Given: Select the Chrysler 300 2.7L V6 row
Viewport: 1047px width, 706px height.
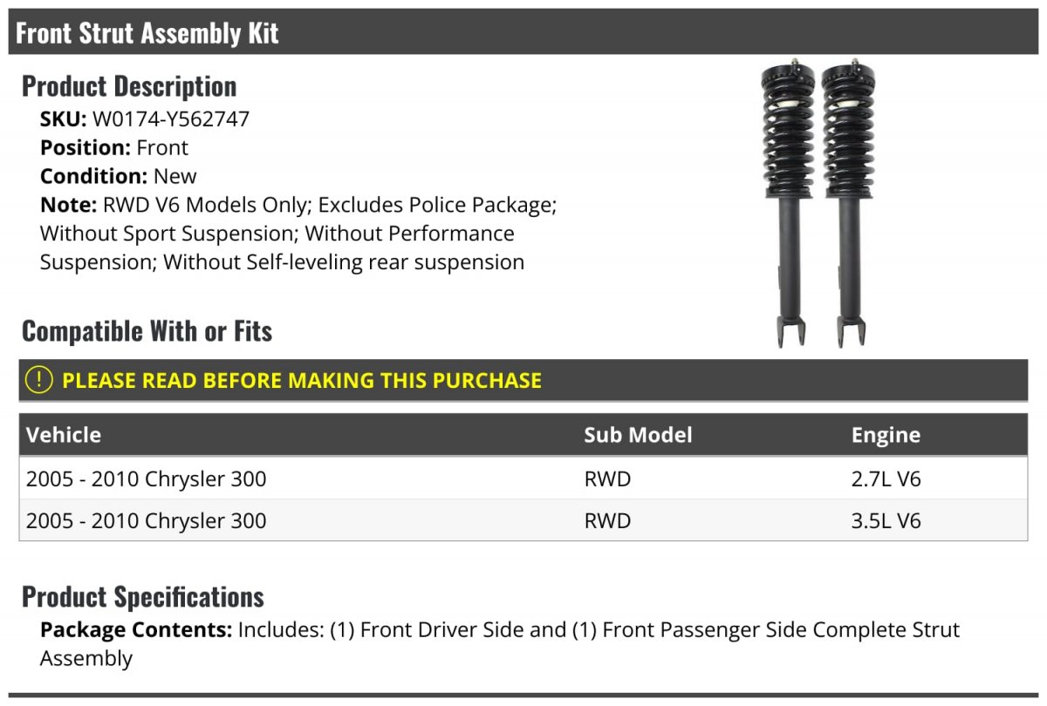Looking at the screenshot, I should tap(523, 479).
